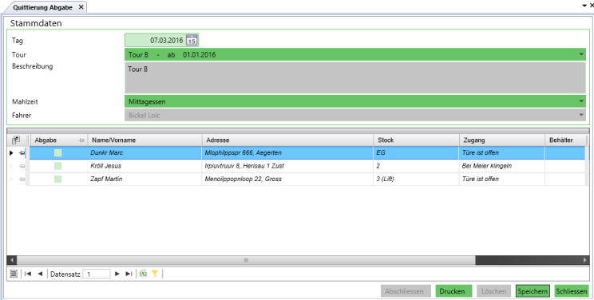Sort by Zugang column header
Image resolution: width=594 pixels, height=300 pixels.
502,140
